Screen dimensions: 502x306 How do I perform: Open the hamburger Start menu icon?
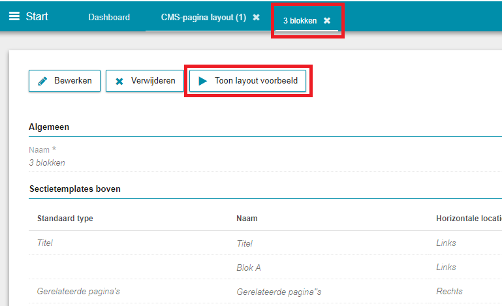click(14, 17)
